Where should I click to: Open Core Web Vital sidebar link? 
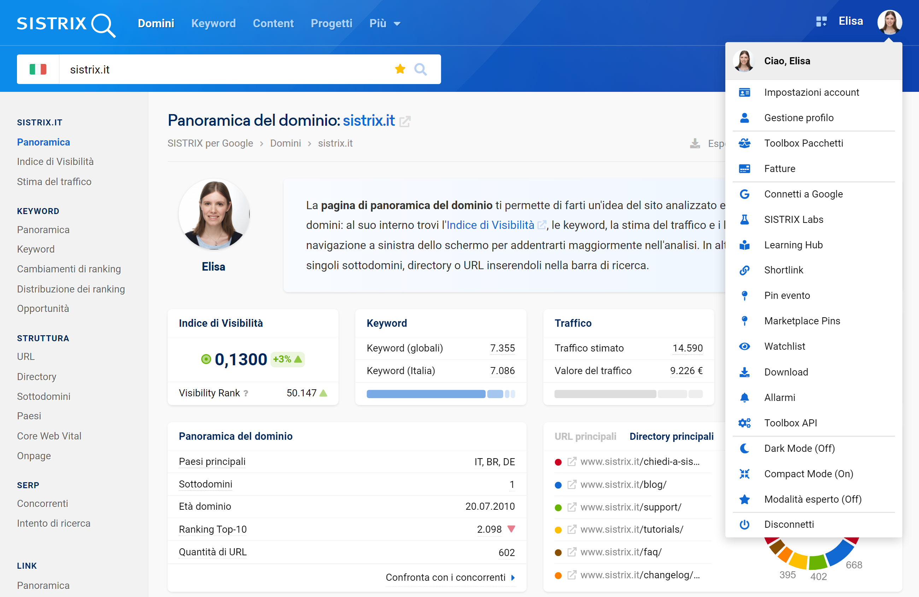[49, 436]
